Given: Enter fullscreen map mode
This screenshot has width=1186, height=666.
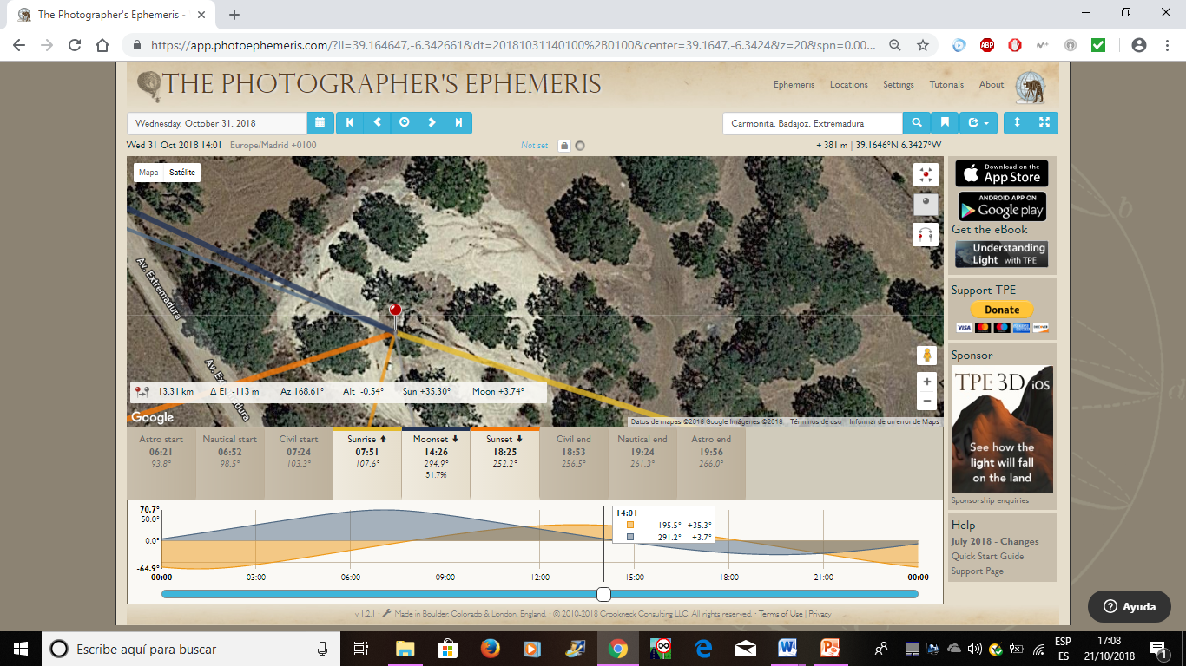Looking at the screenshot, I should coord(1044,123).
